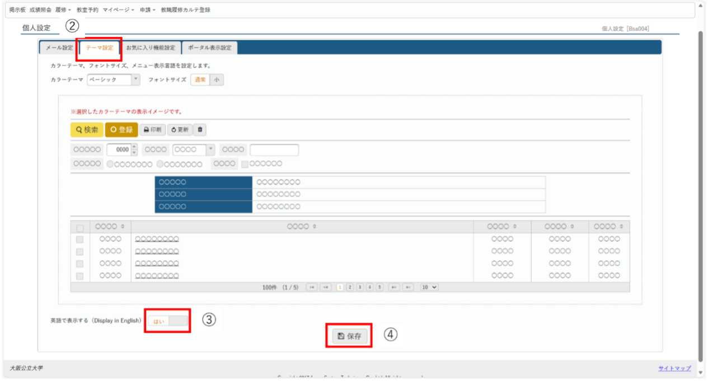Click the trash can delete icon
This screenshot has width=708, height=381.
click(200, 130)
